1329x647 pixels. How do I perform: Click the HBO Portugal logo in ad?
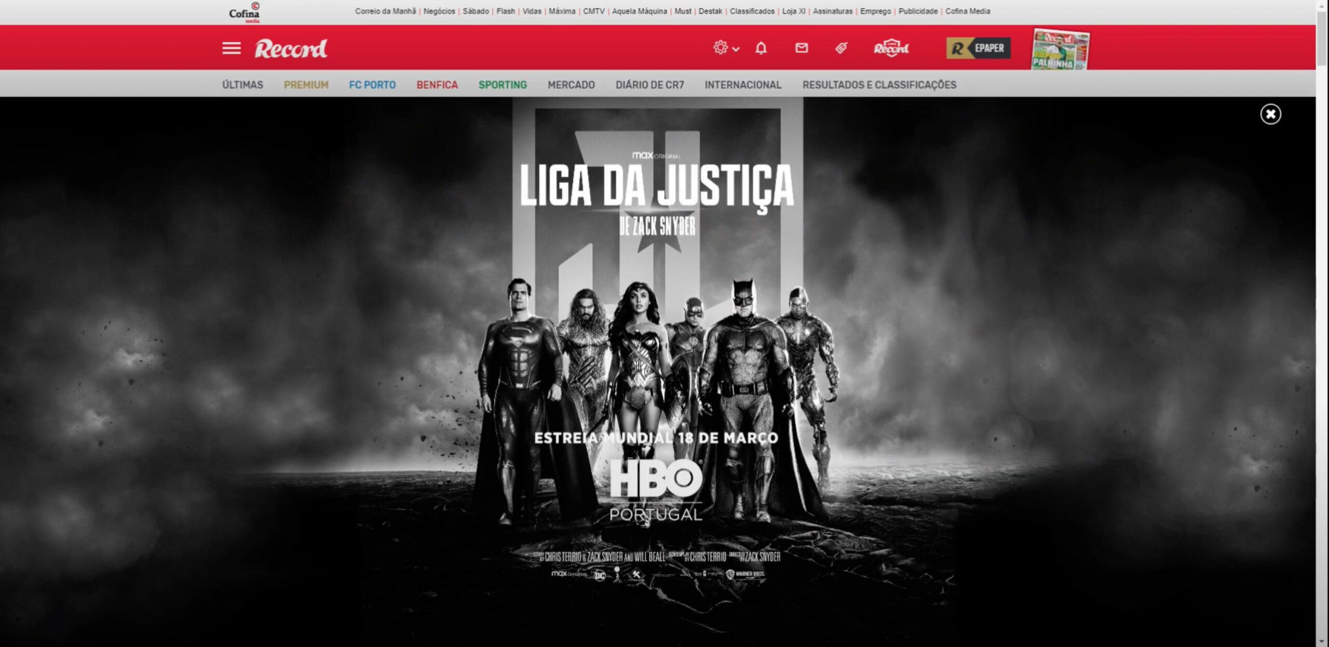coord(656,489)
